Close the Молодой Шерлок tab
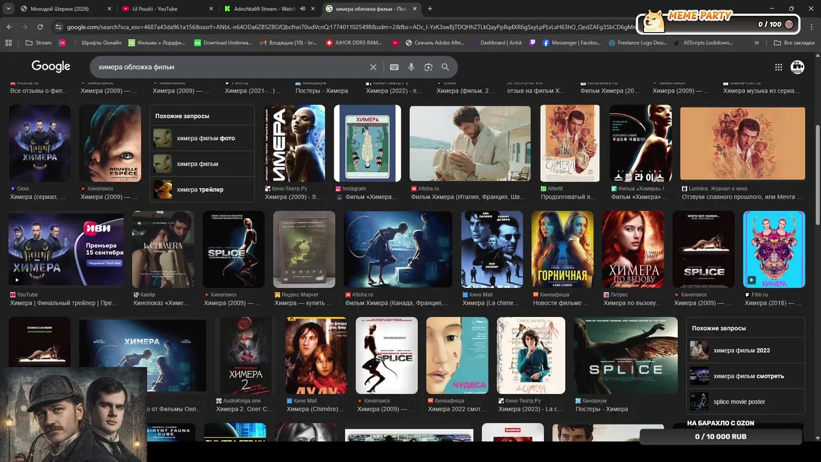 tap(109, 9)
